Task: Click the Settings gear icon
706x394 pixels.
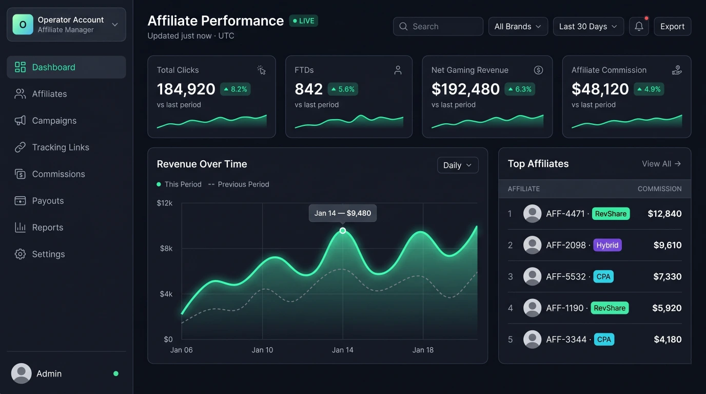Action: point(20,254)
